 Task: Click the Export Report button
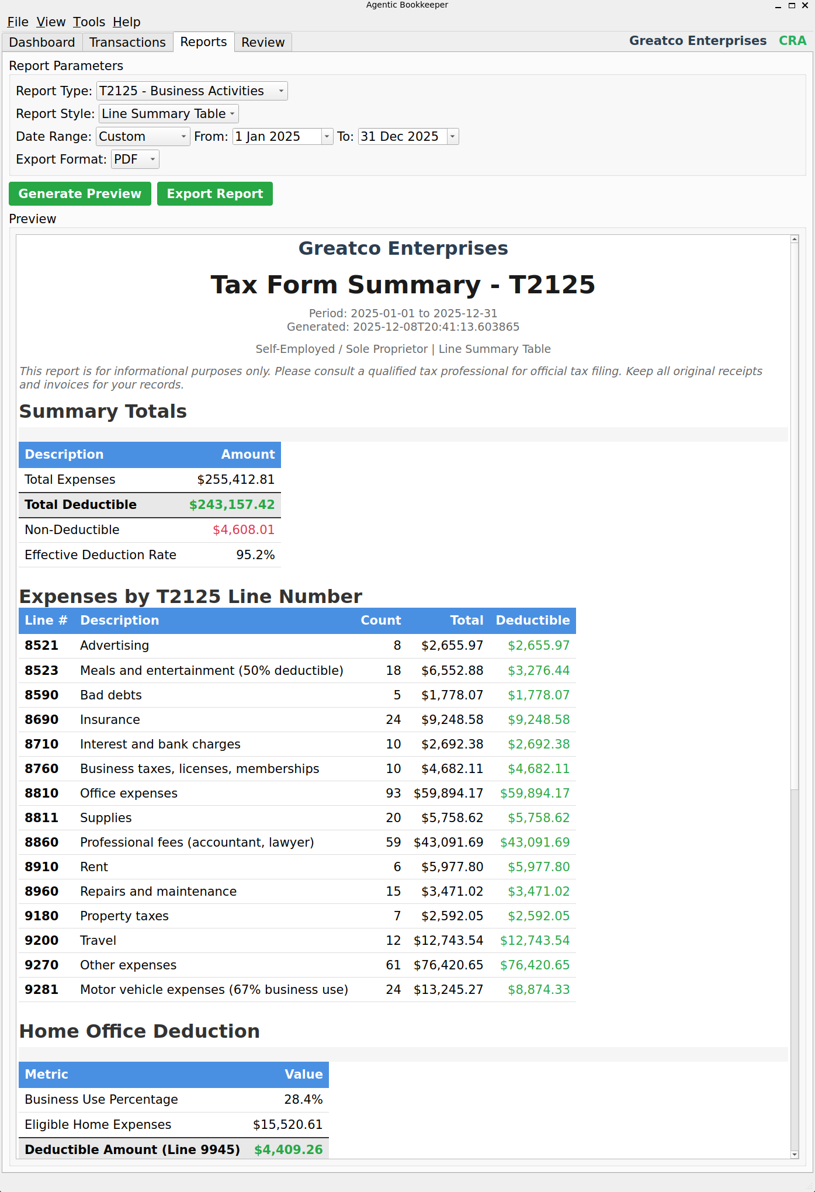(x=215, y=194)
